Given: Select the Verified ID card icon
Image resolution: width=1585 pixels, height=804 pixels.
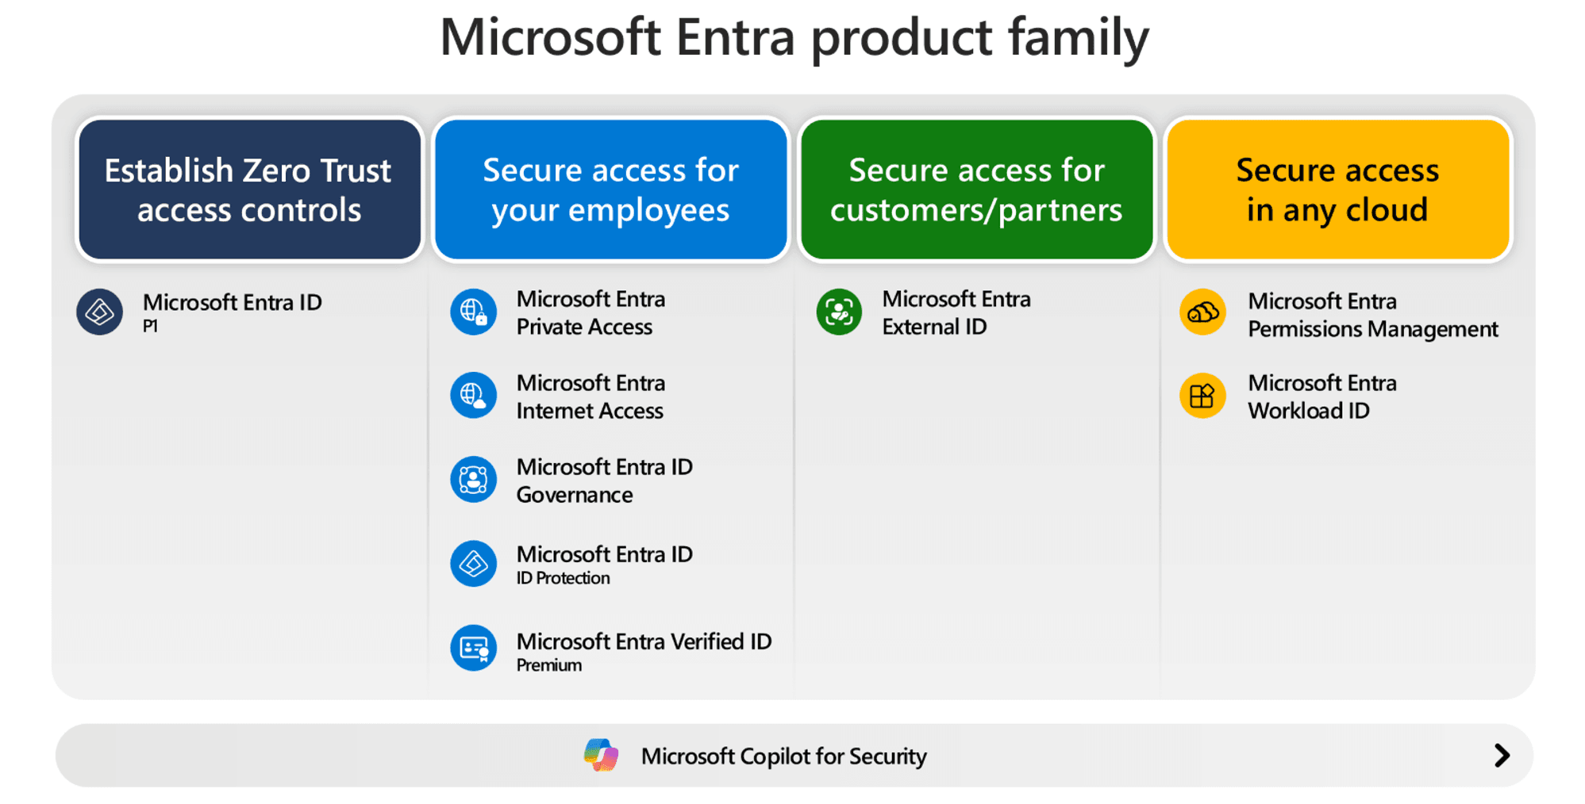Looking at the screenshot, I should pos(474,648).
